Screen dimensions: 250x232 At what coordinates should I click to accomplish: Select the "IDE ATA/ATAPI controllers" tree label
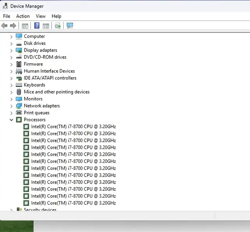pyautogui.click(x=50, y=78)
